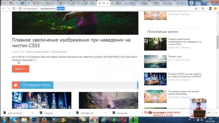The width and height of the screenshot is (219, 123).
Task: Open the station hall thumbnail by Photoshop post
Action: (155, 96)
